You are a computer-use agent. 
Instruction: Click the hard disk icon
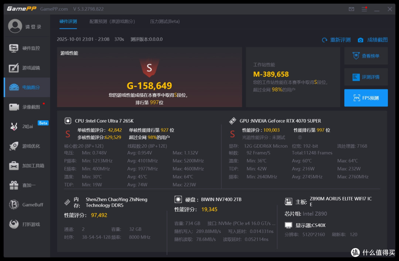click(178, 199)
